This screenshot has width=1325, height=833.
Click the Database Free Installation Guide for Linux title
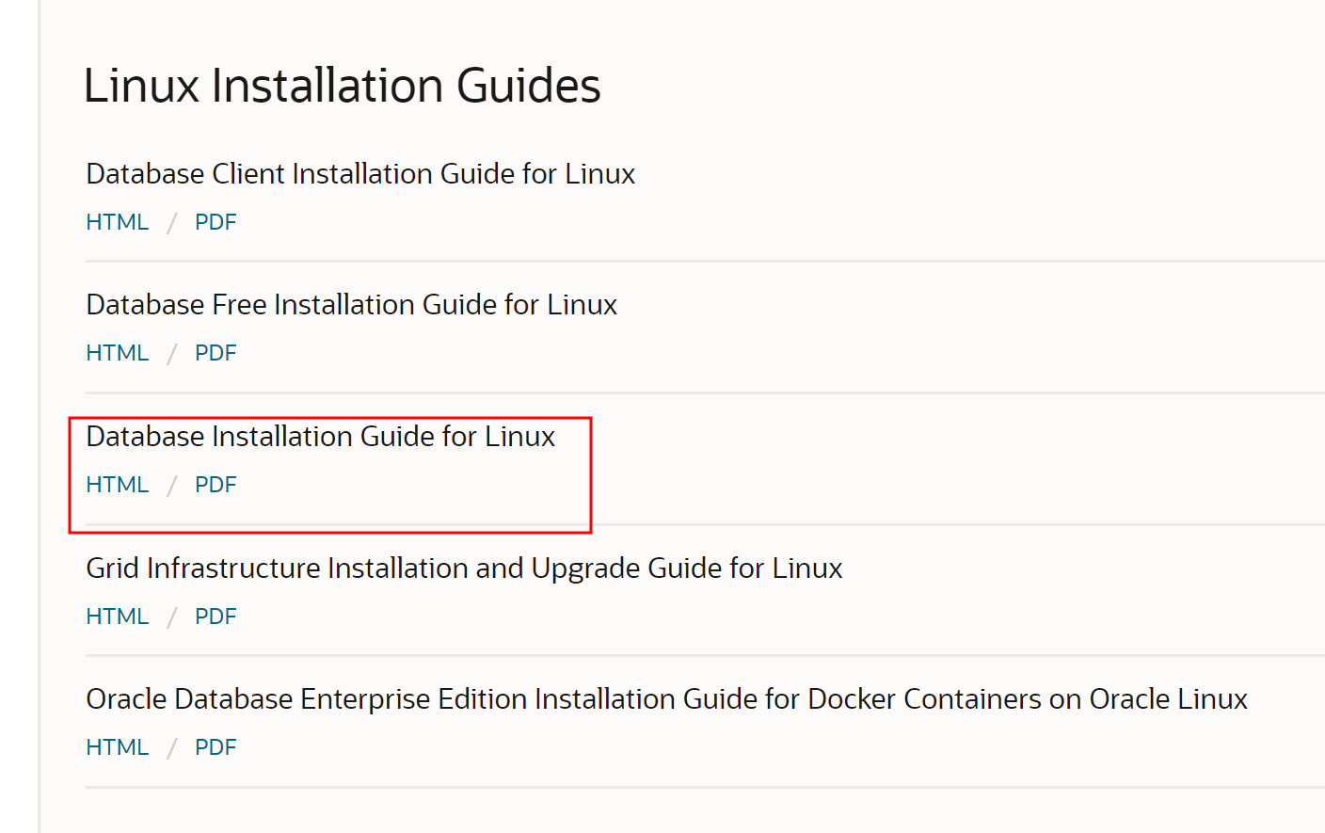coord(351,305)
